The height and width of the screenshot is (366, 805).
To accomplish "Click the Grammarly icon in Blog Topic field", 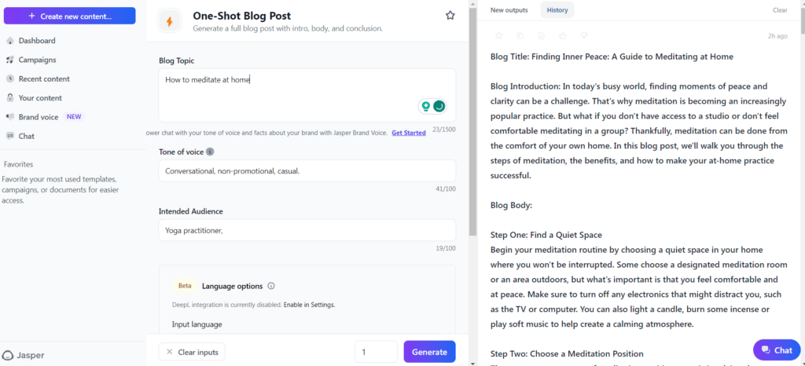I will pos(439,106).
